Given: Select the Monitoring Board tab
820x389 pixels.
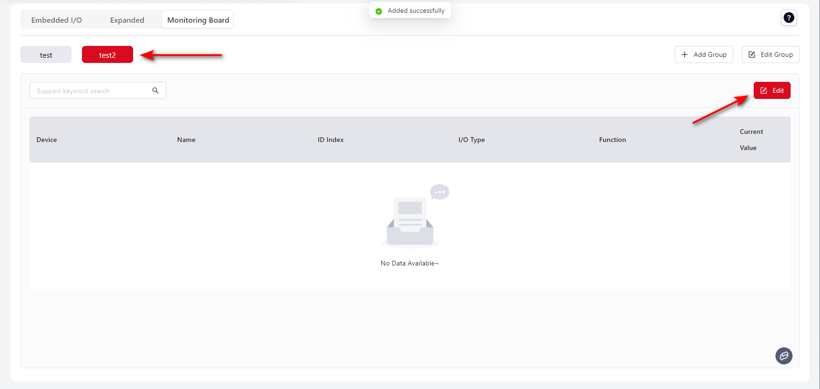Looking at the screenshot, I should [198, 20].
